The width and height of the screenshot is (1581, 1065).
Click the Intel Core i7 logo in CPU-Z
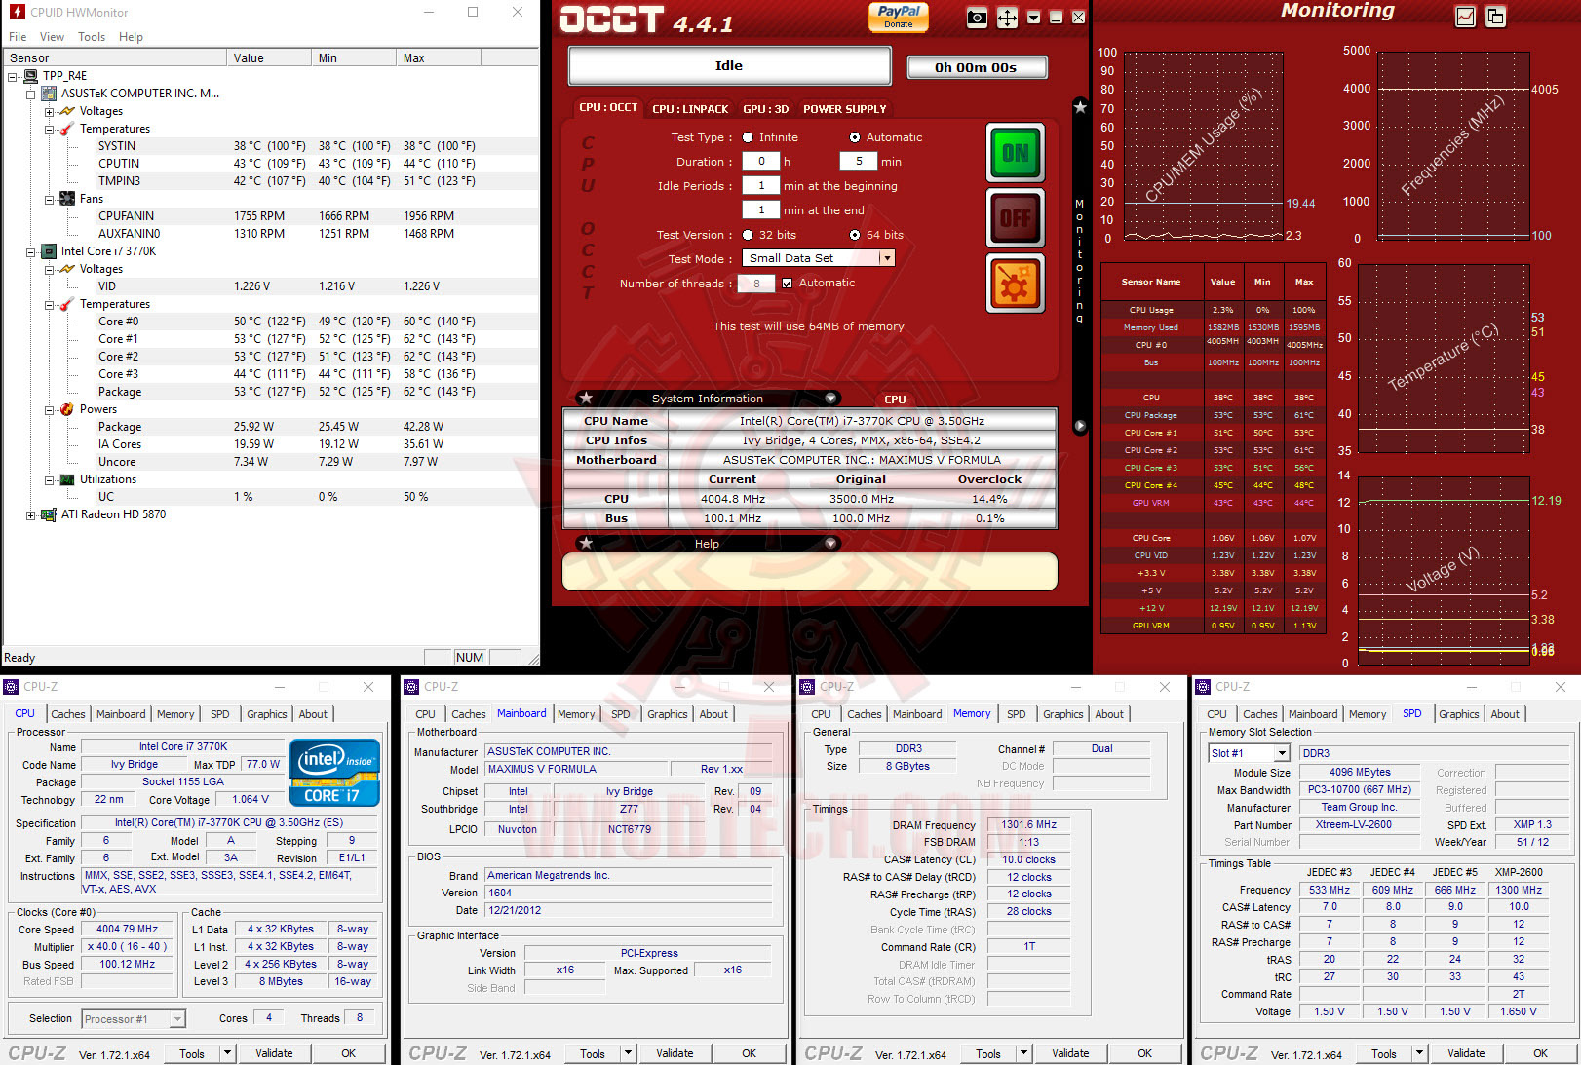pyautogui.click(x=334, y=774)
